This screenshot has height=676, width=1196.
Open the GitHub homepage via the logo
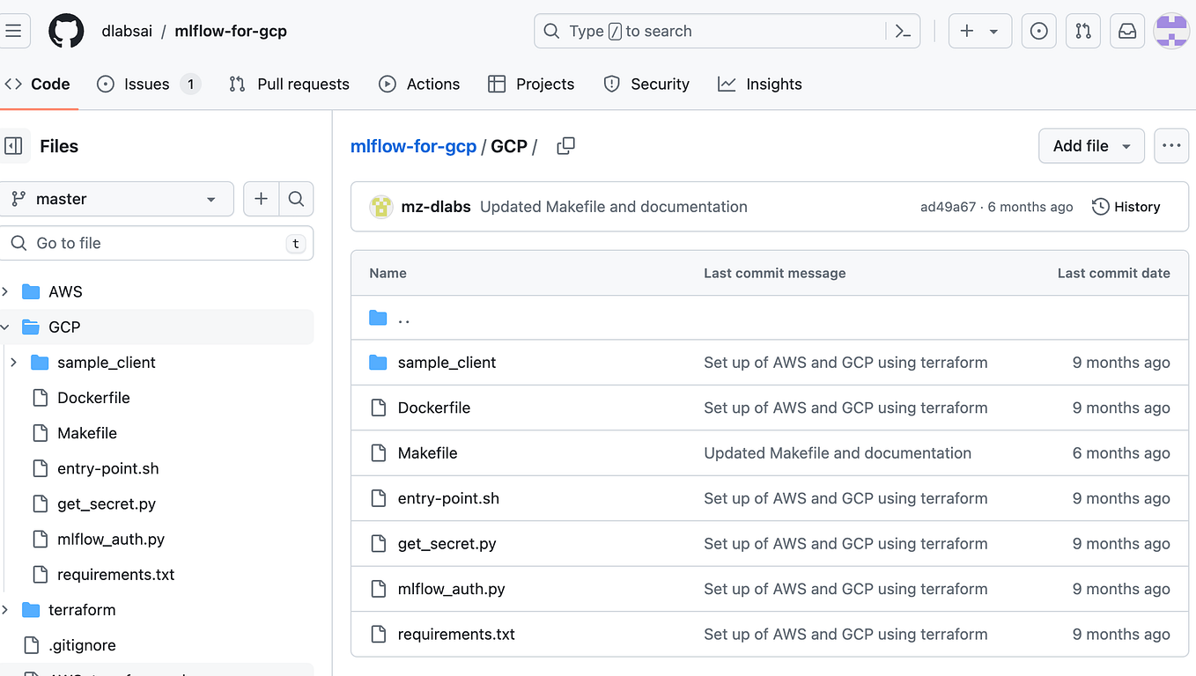point(66,31)
